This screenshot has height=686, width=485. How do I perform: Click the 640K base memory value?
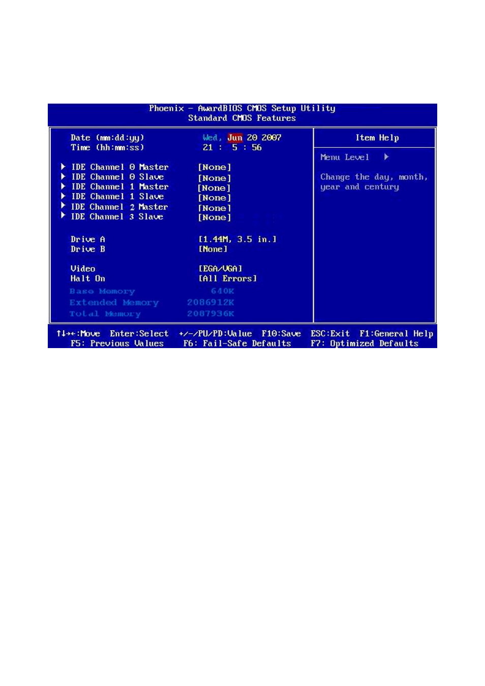(x=223, y=291)
